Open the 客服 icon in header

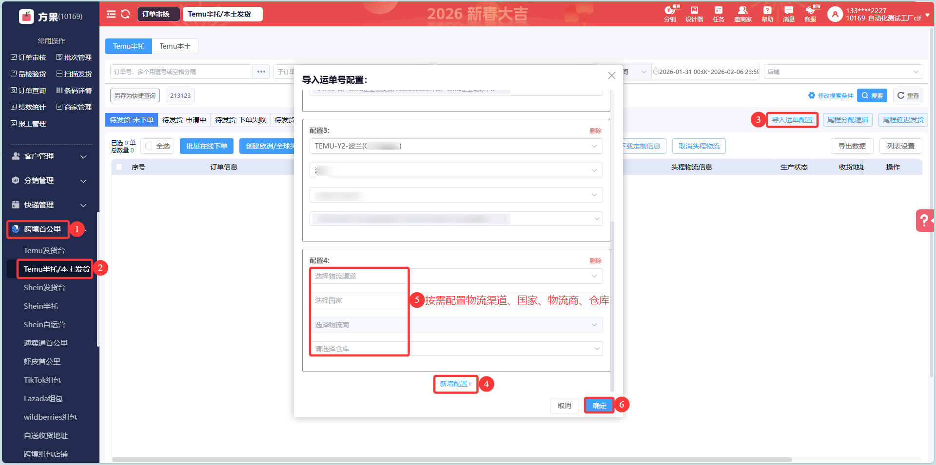click(810, 14)
